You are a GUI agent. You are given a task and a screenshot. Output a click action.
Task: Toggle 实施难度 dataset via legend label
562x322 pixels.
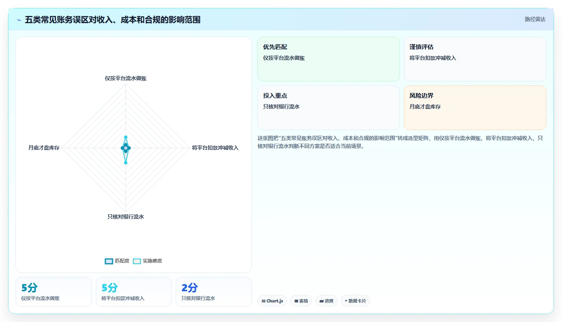152,261
